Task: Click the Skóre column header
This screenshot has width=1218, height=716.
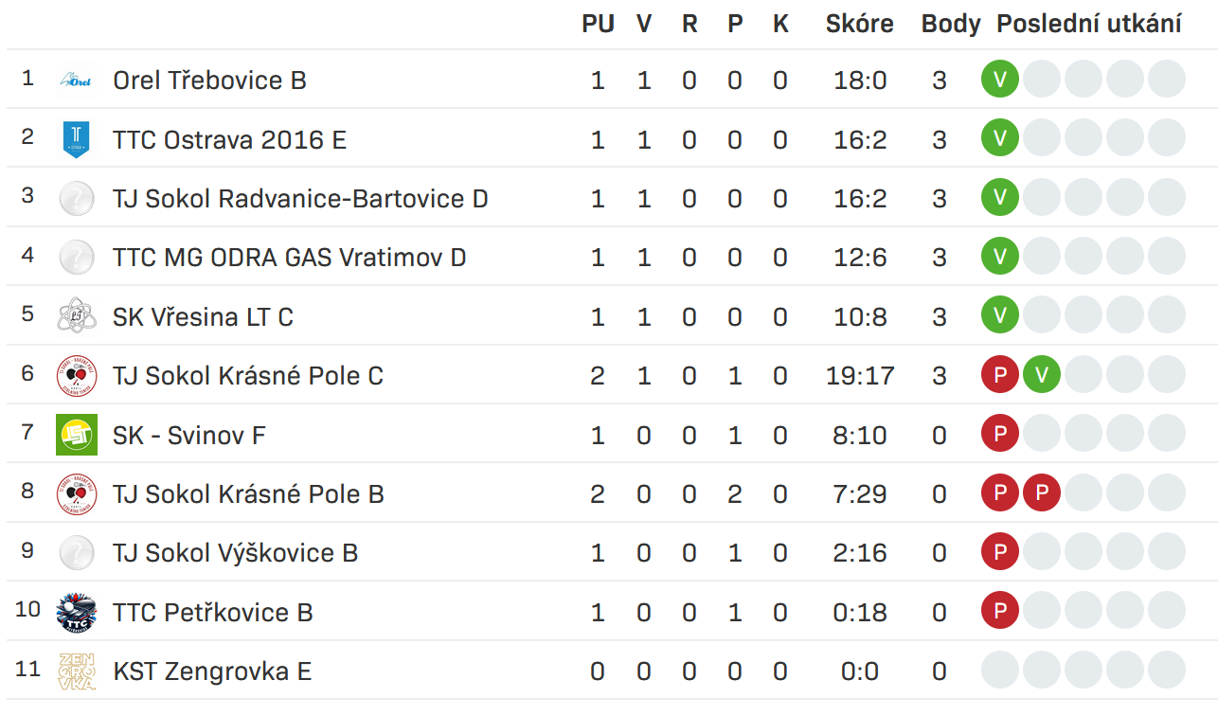Action: click(859, 25)
